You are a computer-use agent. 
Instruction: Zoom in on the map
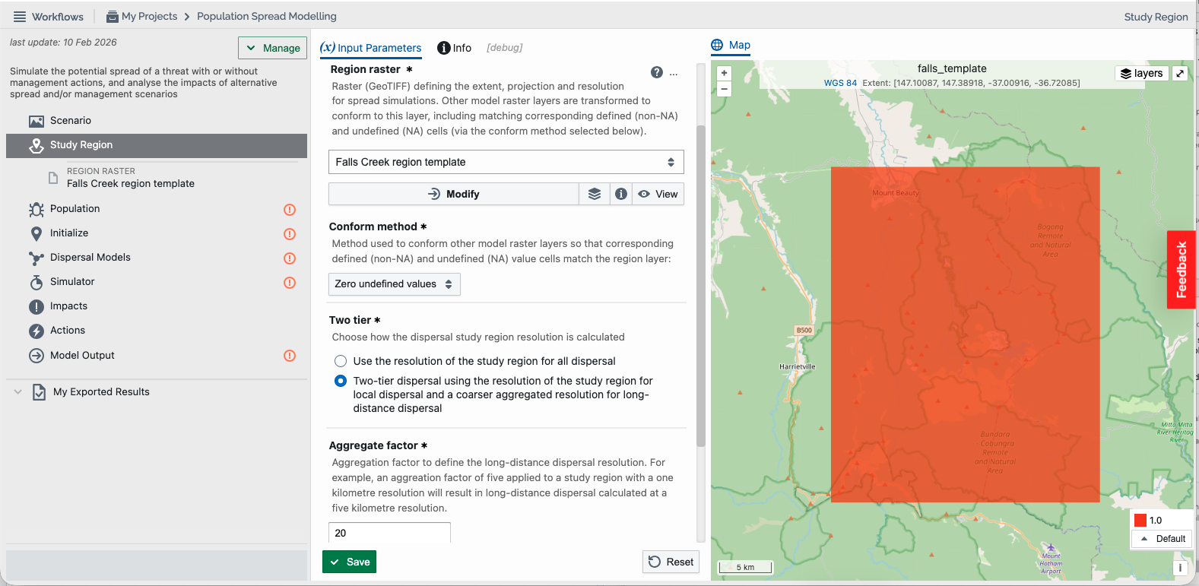(725, 74)
